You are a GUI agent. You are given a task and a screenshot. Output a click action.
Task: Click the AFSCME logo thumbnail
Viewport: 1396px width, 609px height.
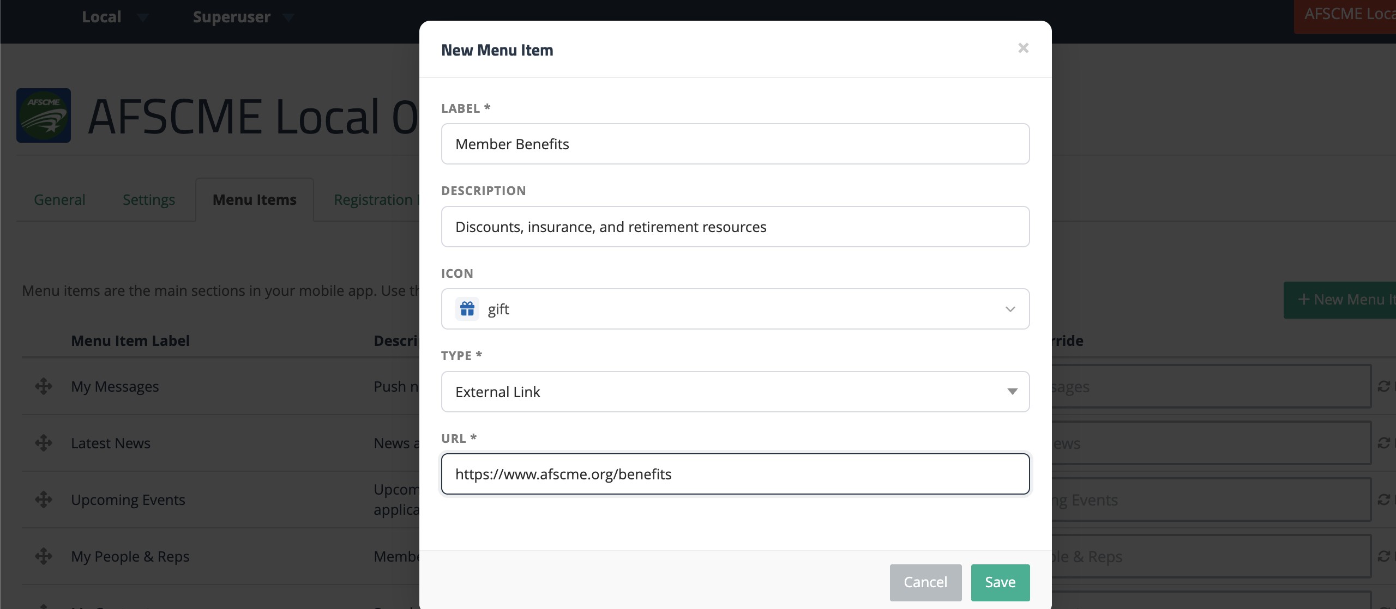tap(44, 115)
